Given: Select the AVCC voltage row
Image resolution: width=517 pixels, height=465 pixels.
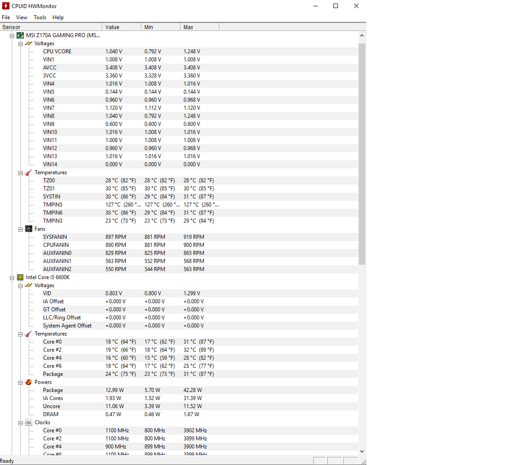Looking at the screenshot, I should click(200, 68).
